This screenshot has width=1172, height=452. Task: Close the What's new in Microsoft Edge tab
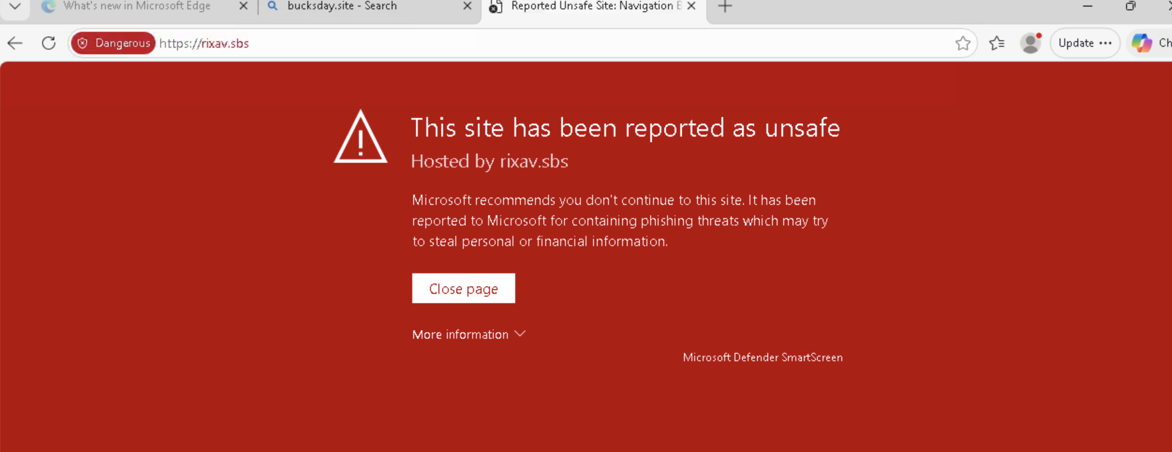[243, 7]
